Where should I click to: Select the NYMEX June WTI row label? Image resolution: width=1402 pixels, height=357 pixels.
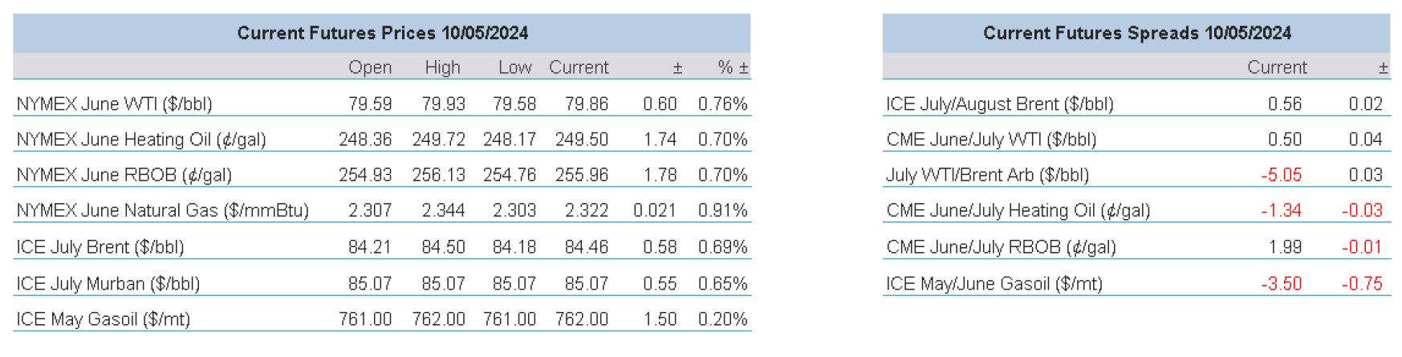point(114,104)
